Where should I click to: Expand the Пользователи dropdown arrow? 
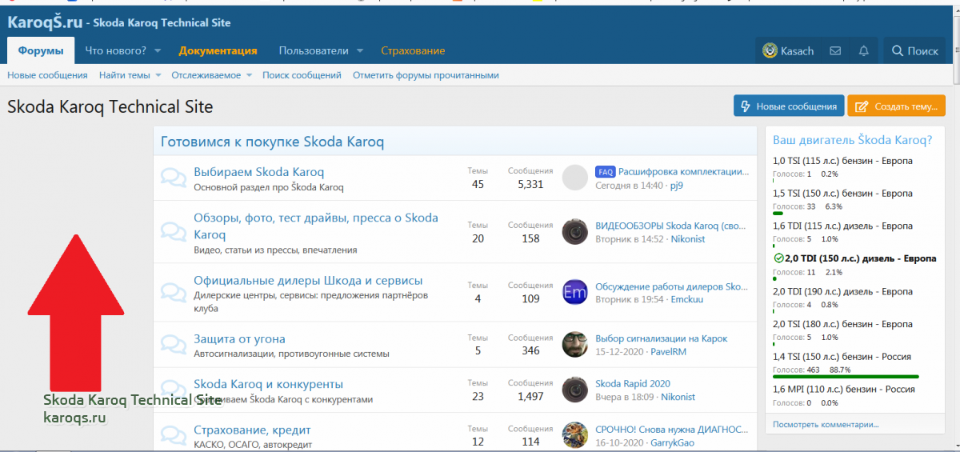tap(360, 51)
